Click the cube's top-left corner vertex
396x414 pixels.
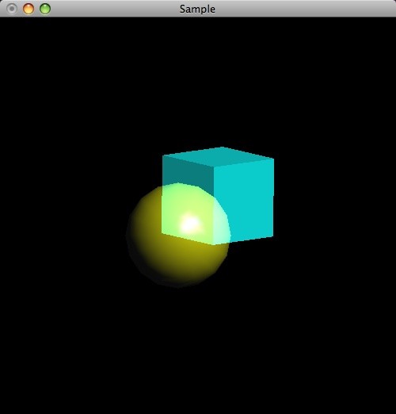[x=162, y=155]
